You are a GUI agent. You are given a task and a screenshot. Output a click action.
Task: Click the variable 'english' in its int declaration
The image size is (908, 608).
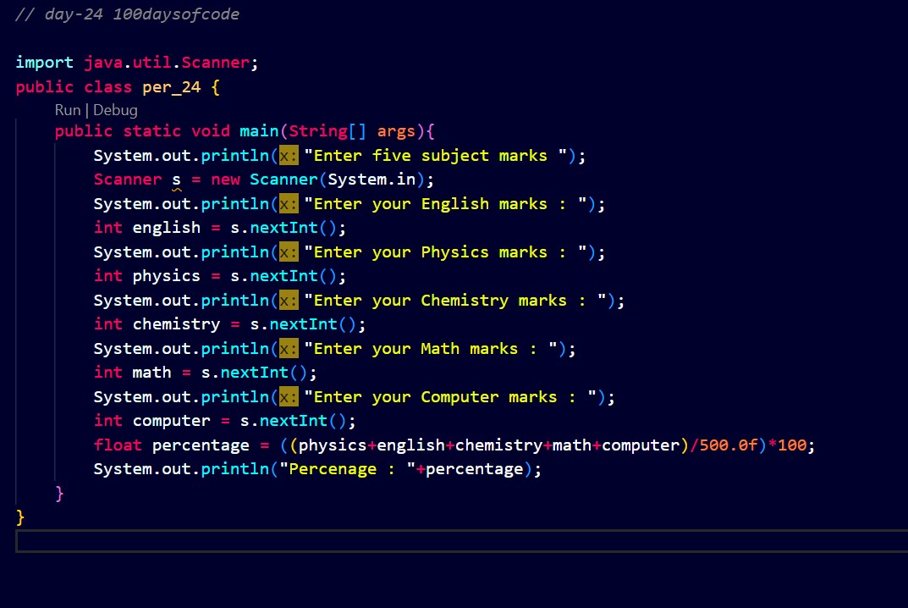coord(167,228)
